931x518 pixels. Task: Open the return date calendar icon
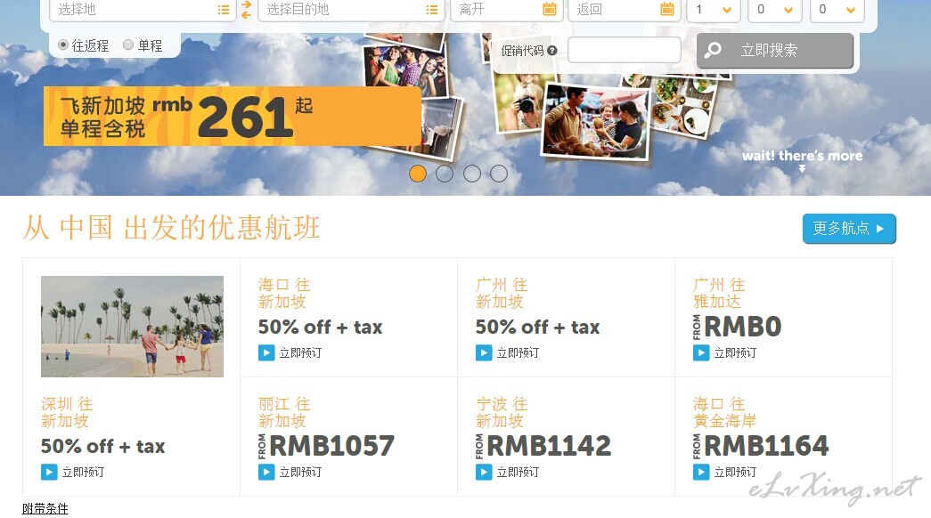coord(667,9)
